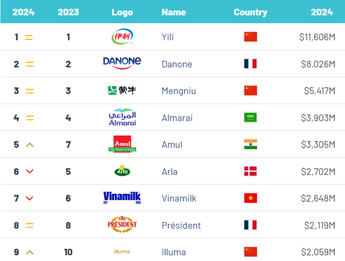This screenshot has width=345, height=261.
Task: Click Saudi Arabia flag in Almarai row
Action: click(251, 117)
